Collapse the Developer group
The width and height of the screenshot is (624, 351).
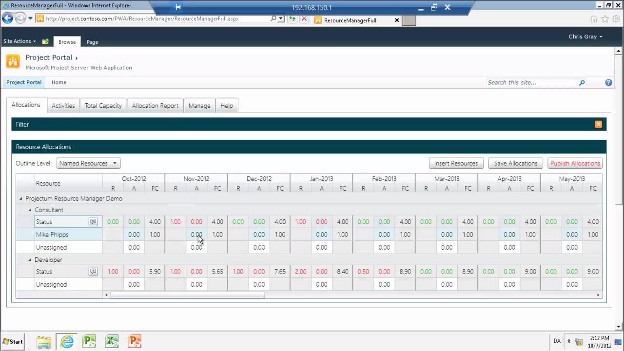pyautogui.click(x=30, y=260)
